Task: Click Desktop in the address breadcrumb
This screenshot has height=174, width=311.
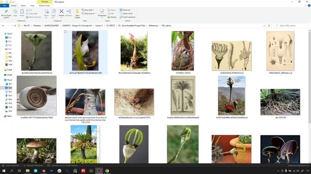Action: (x=37, y=26)
